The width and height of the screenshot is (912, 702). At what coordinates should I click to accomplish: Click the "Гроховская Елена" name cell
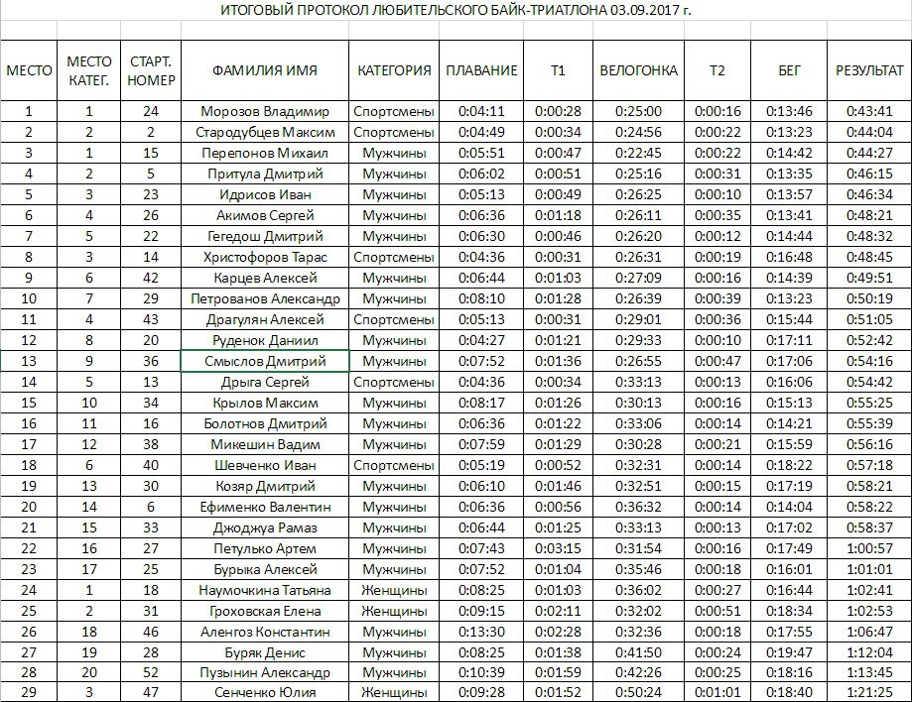[x=264, y=610]
